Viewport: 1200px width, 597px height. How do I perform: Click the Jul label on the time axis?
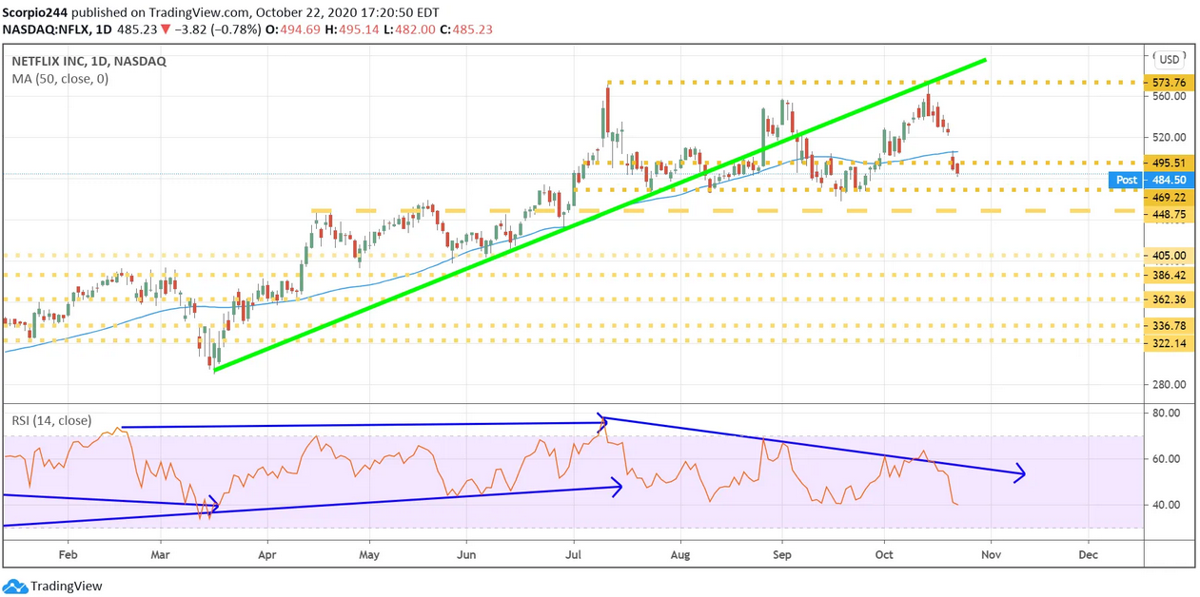(574, 553)
